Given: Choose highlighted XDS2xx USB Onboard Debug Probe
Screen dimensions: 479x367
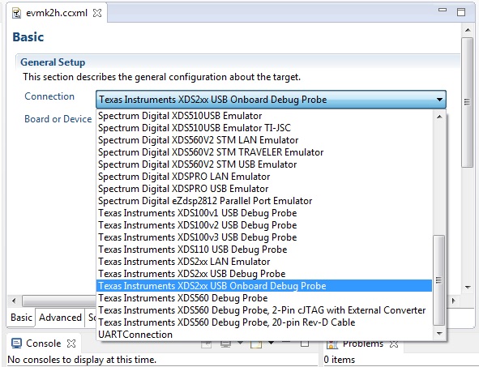Looking at the screenshot, I should click(264, 286).
